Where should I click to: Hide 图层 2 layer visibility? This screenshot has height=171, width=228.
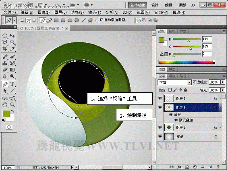click(160, 98)
